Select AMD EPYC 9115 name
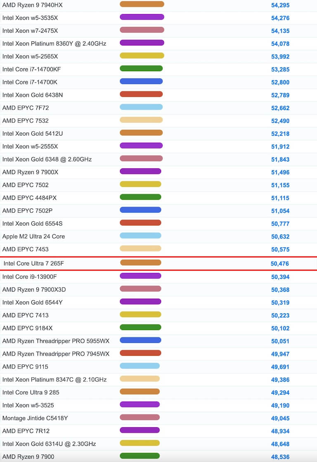The width and height of the screenshot is (317, 462). 25,367
